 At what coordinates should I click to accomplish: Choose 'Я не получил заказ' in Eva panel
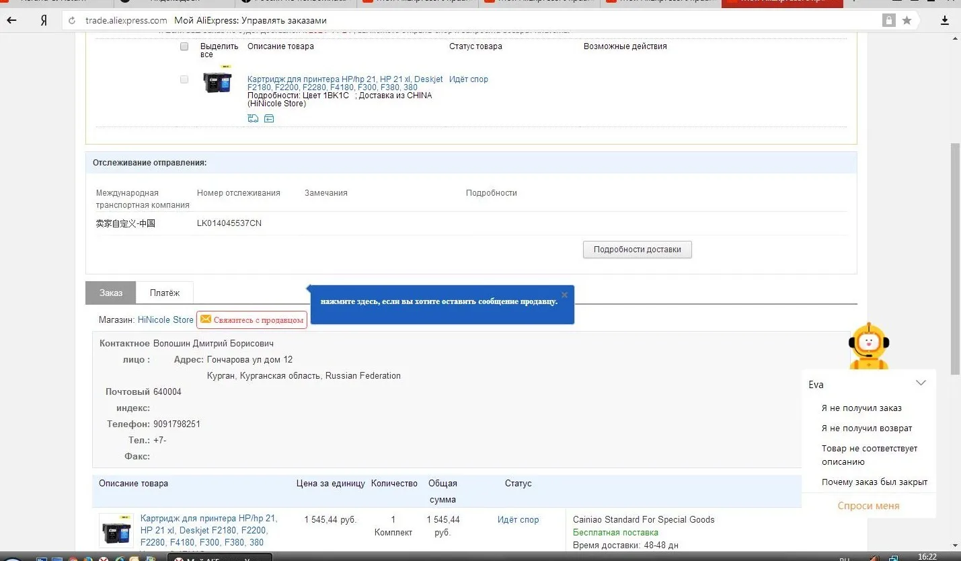[x=861, y=408]
